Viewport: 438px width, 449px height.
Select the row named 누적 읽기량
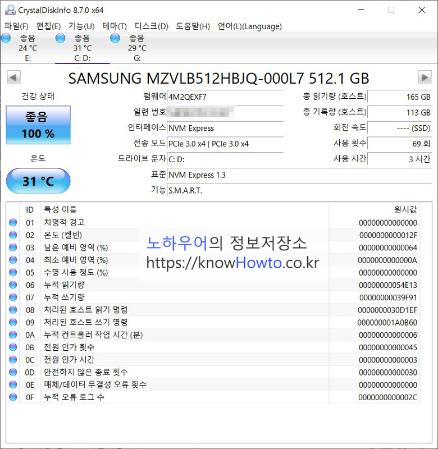pos(213,285)
